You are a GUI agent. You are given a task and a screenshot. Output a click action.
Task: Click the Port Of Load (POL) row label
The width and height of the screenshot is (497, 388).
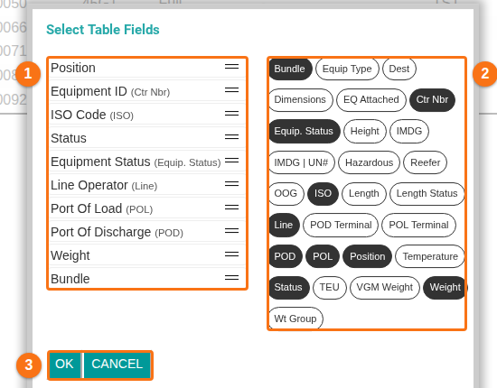point(102,208)
